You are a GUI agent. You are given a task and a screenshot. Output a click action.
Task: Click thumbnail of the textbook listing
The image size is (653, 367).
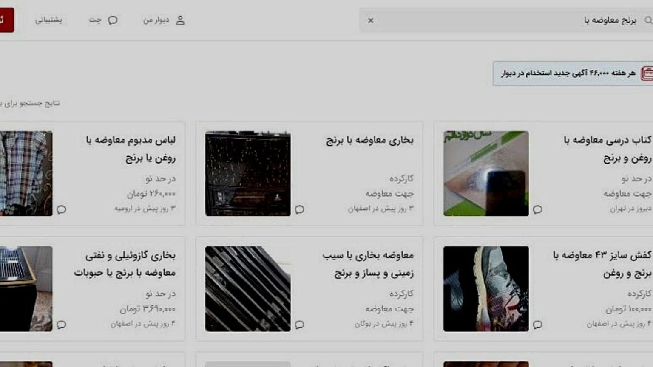pos(486,173)
